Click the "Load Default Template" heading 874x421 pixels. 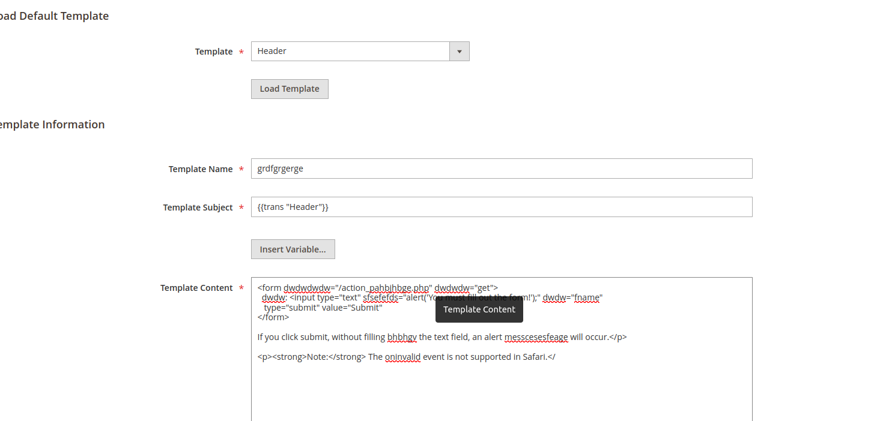coord(54,16)
